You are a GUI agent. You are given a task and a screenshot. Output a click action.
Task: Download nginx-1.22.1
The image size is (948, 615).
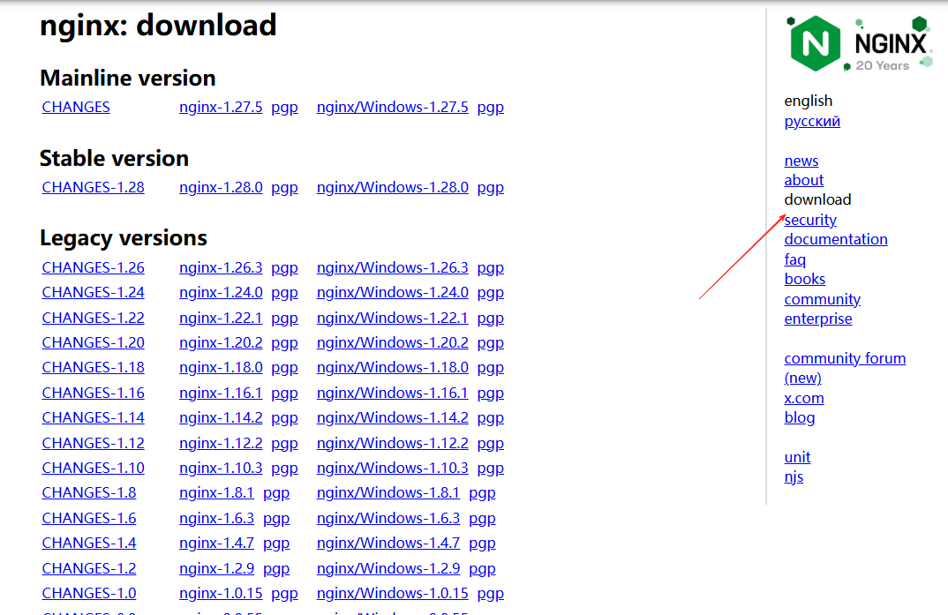221,318
